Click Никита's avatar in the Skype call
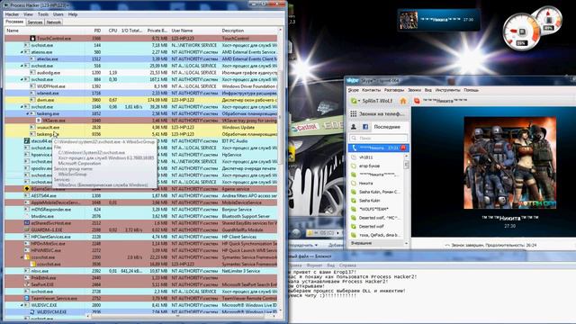This screenshot has height=324, width=576. [510, 163]
